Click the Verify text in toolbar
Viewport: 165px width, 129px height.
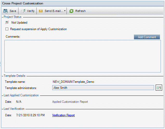(x=31, y=11)
